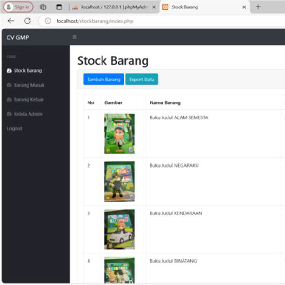285x285 pixels.
Task: Open Barang Masuk in the sidebar
Action: pyautogui.click(x=29, y=85)
